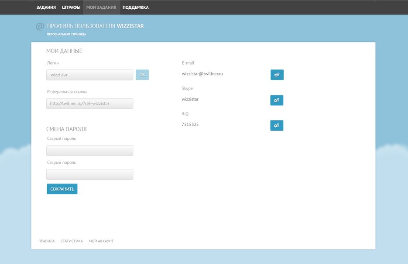Visit the СТАТИСТИКА footer link

pyautogui.click(x=72, y=241)
